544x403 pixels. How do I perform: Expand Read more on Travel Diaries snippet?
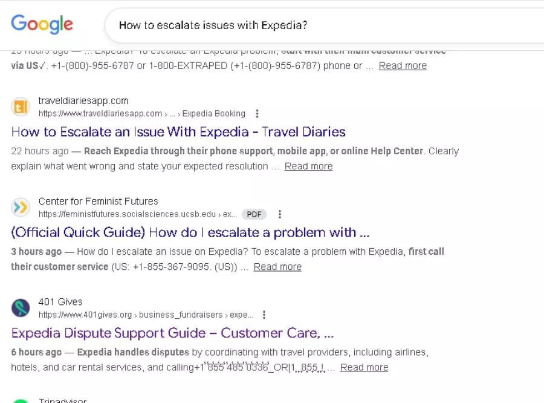308,166
